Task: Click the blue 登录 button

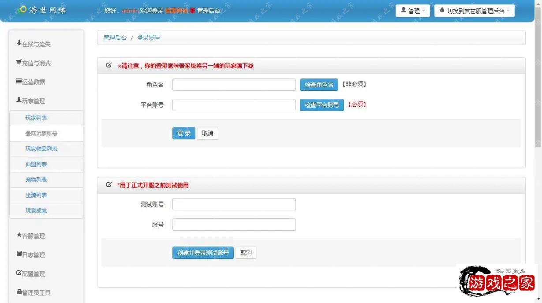Action: click(183, 133)
